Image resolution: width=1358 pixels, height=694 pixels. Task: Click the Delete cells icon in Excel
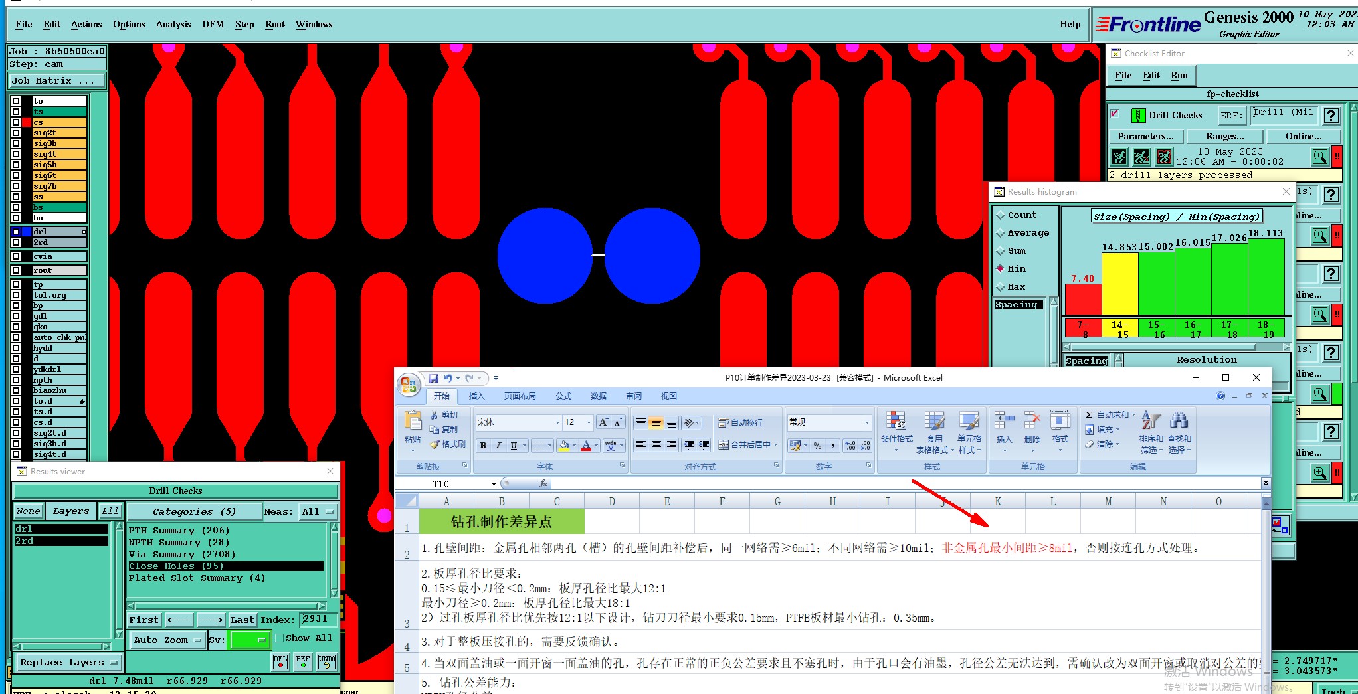point(1032,421)
